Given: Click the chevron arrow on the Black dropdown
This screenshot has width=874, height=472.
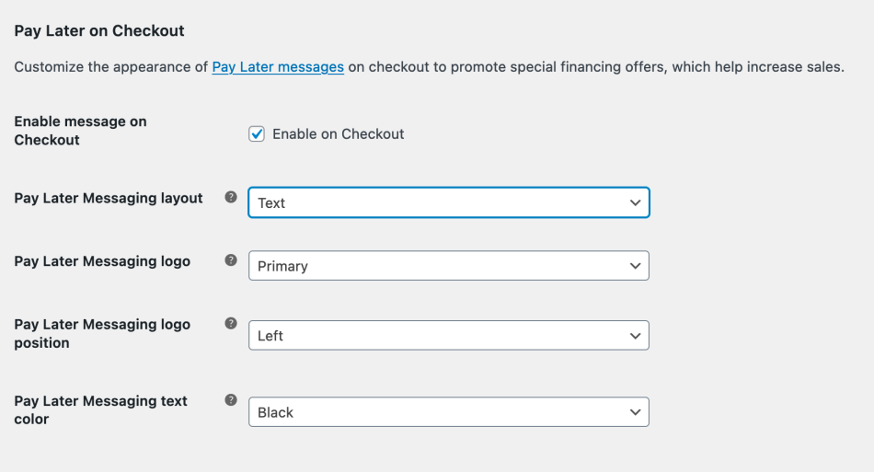Looking at the screenshot, I should [635, 412].
